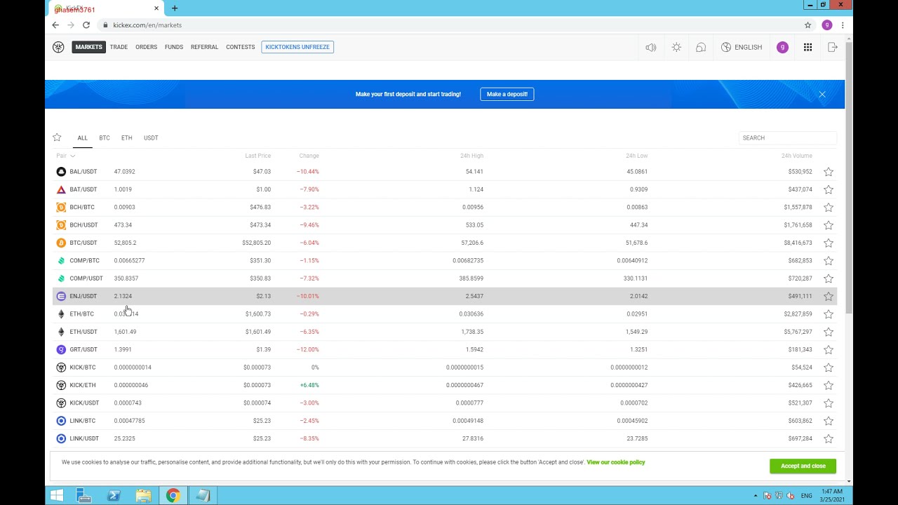This screenshot has height=505, width=898.
Task: Click the ENJ/USDT coin icon
Action: pos(61,296)
